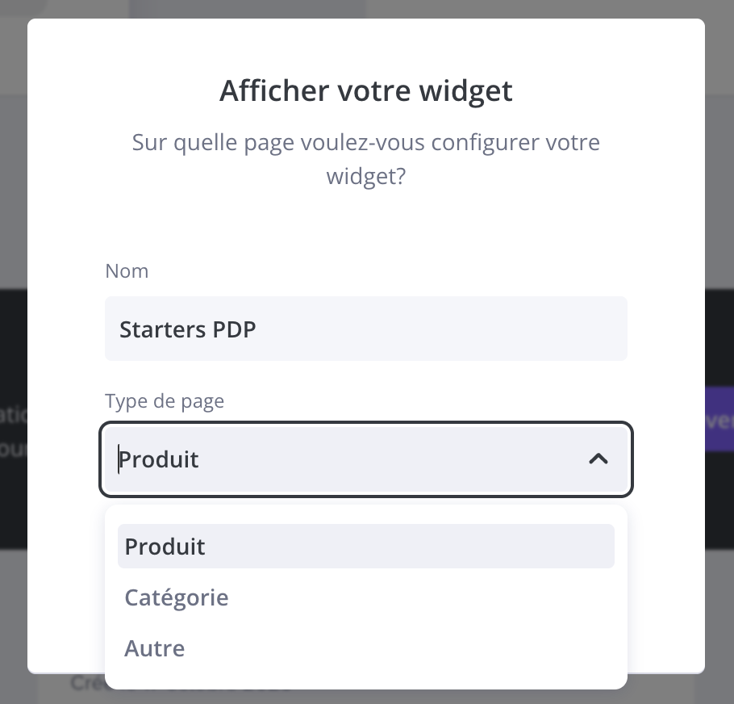Click the Type de page label
This screenshot has width=734, height=704.
click(165, 400)
